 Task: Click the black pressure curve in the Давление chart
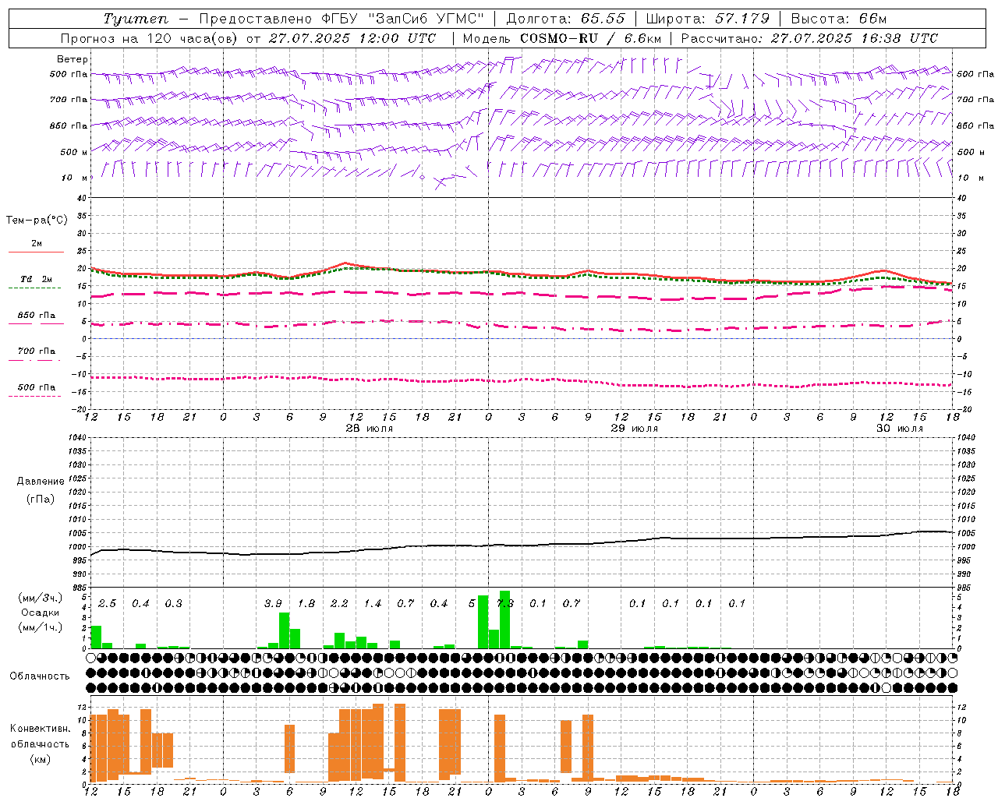pos(522,545)
